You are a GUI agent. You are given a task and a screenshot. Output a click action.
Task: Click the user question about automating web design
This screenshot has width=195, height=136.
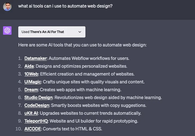(65, 6)
